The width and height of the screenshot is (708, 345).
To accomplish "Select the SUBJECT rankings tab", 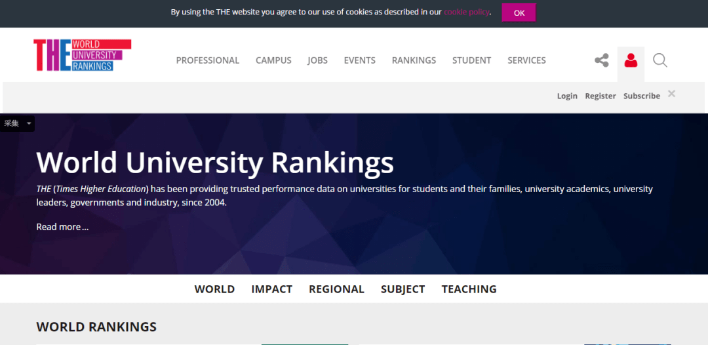I will click(x=403, y=289).
